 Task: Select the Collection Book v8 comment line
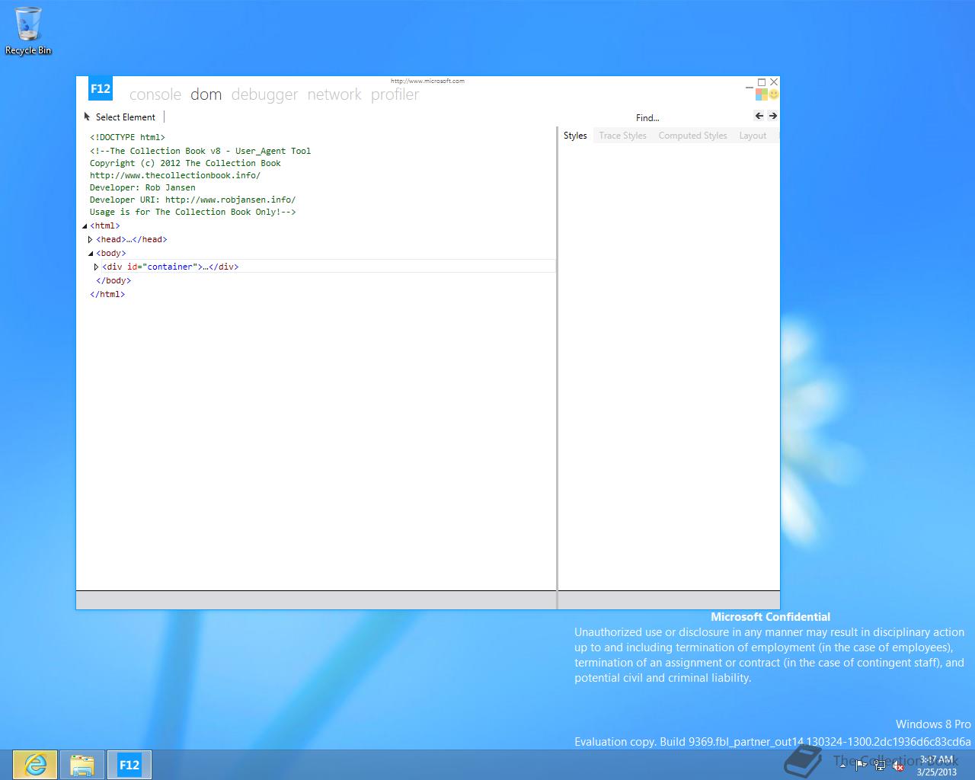click(200, 151)
